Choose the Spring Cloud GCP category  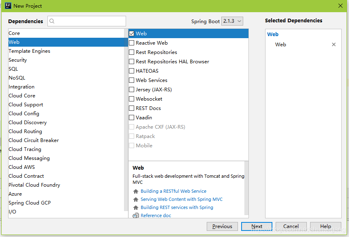click(x=66, y=203)
